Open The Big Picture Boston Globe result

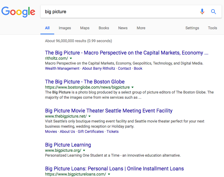(x=85, y=82)
